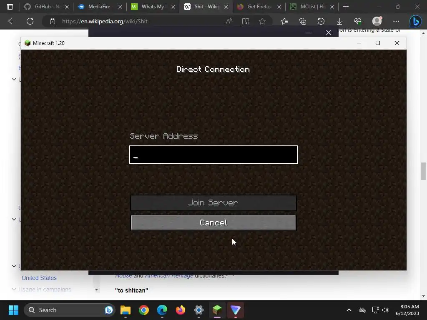This screenshot has height=320, width=427.
Task: Minimize the Minecraft 1.20 window
Action: click(x=359, y=43)
